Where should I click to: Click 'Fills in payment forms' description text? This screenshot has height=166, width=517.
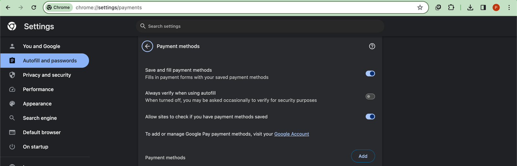coord(207,77)
